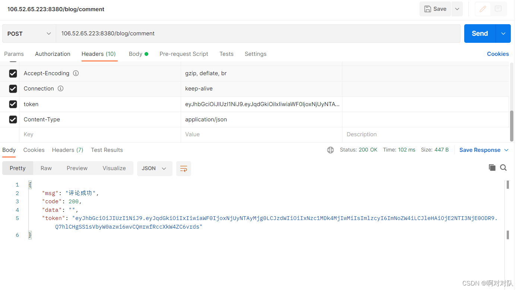519x290 pixels.
Task: Open the Test Results tab
Action: coord(107,150)
